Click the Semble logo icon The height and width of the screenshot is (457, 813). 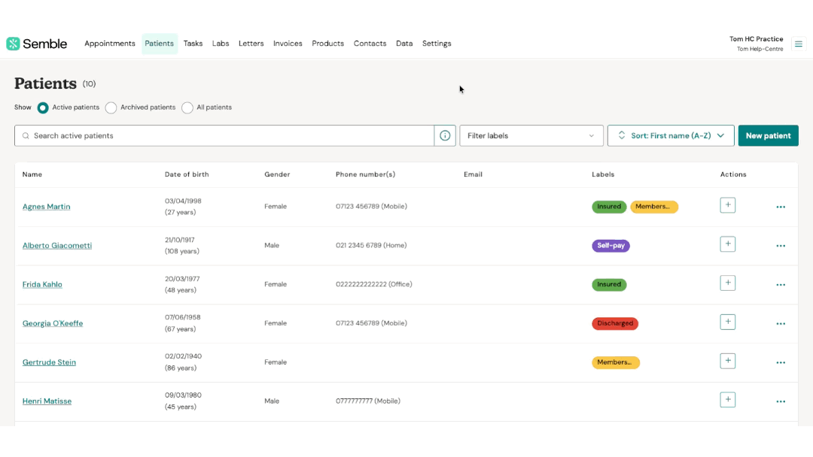[13, 44]
